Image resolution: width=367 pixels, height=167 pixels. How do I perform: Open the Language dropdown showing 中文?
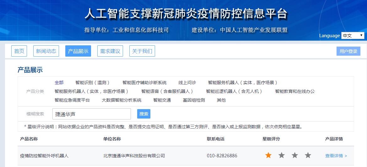tap(353, 36)
